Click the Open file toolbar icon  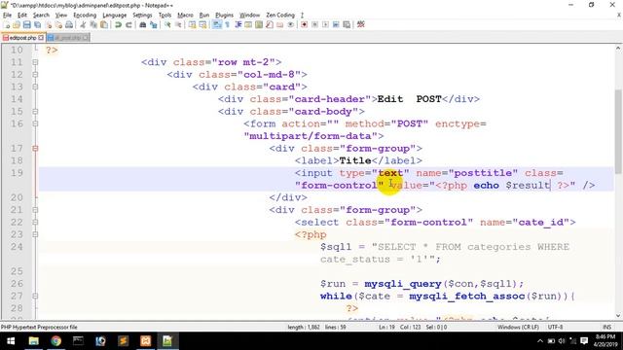17,24
